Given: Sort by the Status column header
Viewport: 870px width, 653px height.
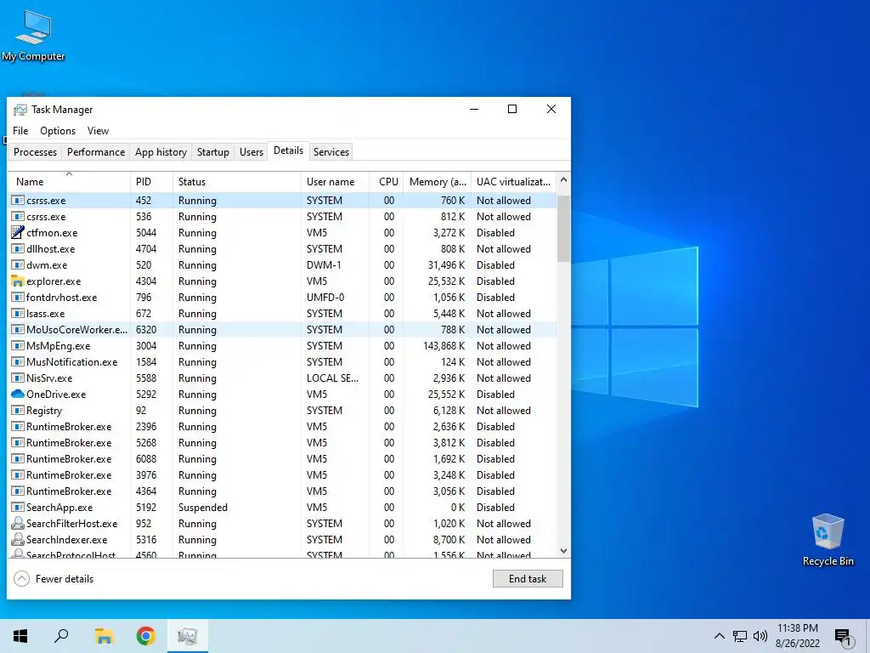Looking at the screenshot, I should coord(237,182).
